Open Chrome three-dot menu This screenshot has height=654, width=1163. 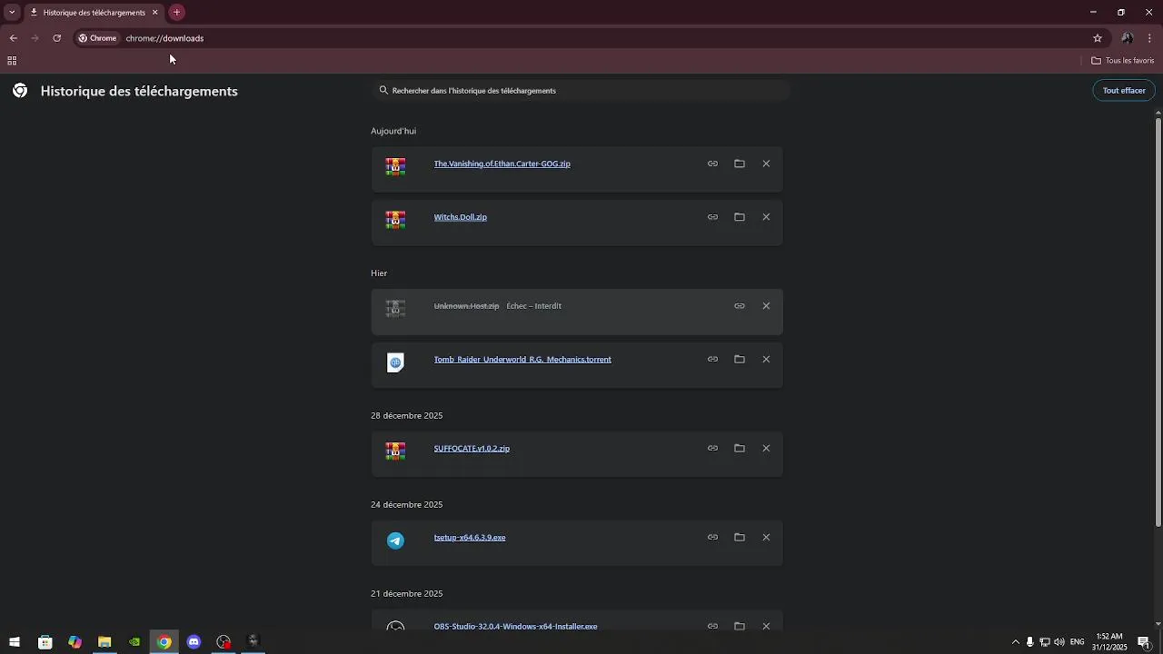(x=1150, y=38)
